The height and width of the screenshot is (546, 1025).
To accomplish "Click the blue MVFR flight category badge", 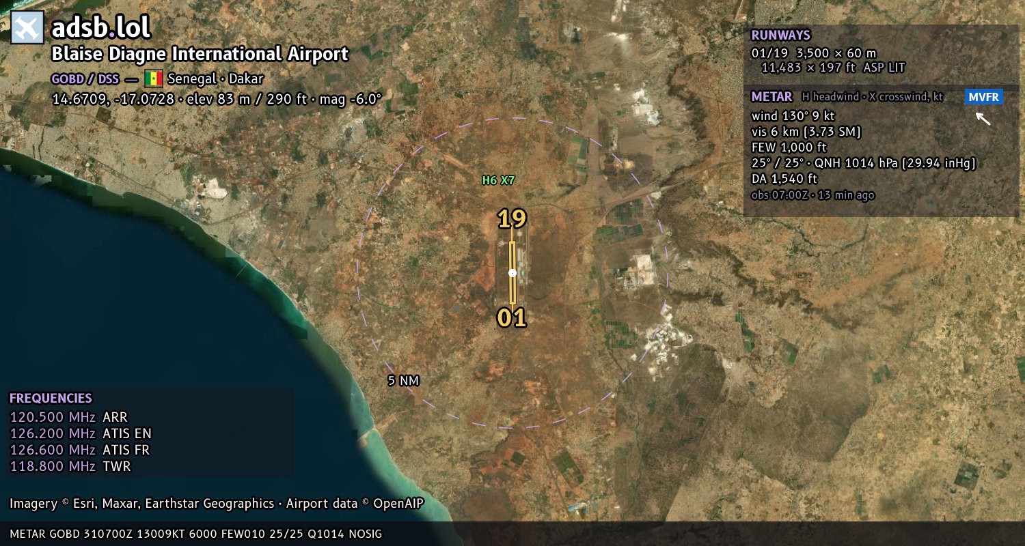I will pos(984,97).
